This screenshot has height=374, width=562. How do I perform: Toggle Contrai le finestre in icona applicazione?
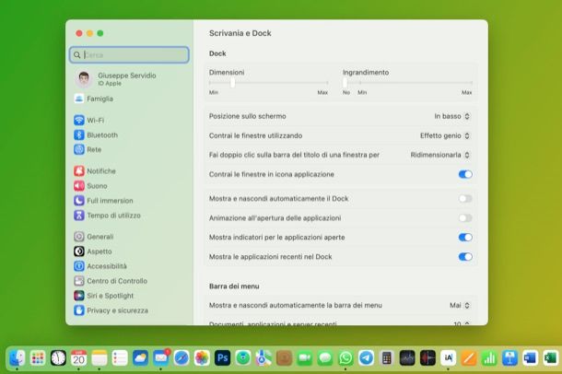pos(465,174)
